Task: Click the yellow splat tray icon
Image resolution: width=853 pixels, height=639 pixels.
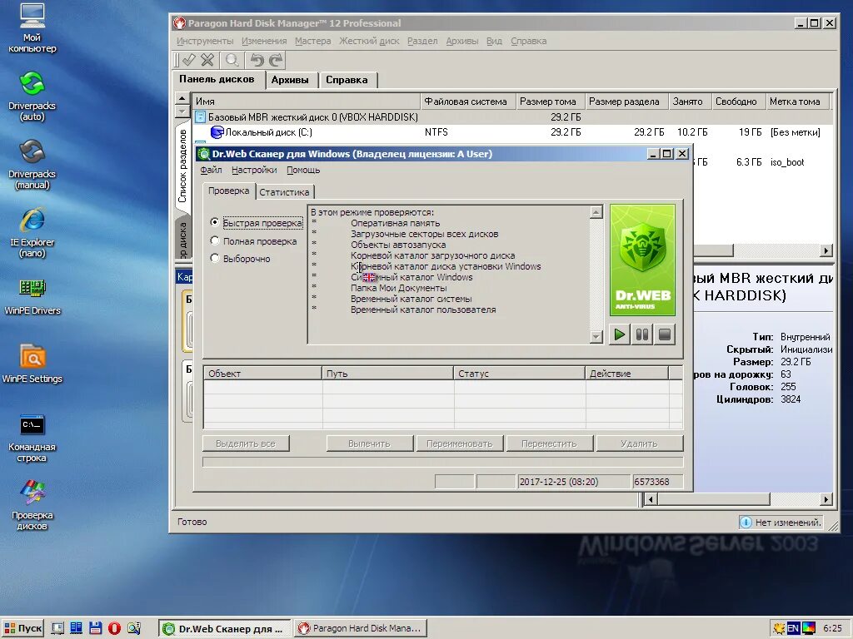Action: 779,629
